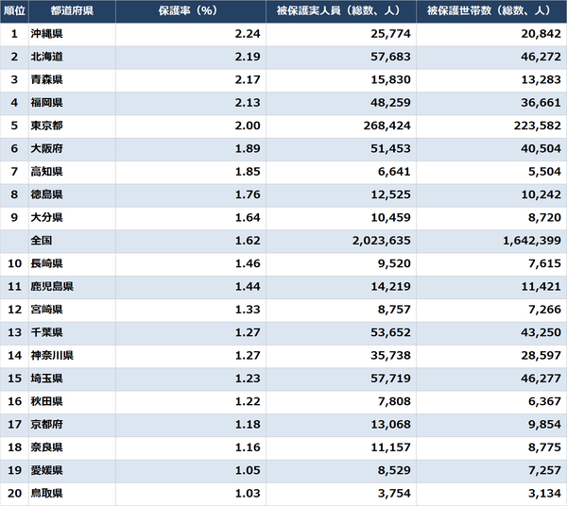The height and width of the screenshot is (506, 567).
Task: Click the 被保護実人員 column header
Action: (x=341, y=10)
